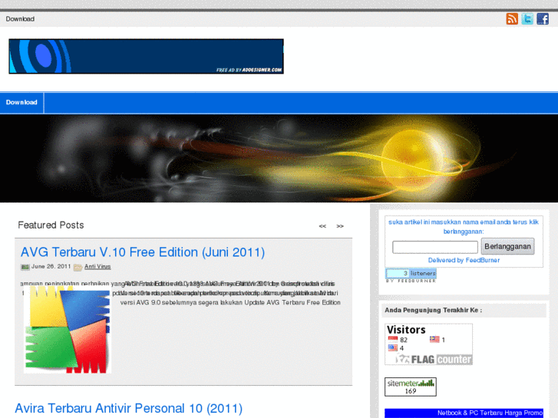Click the June 26, 2011 date text
The image size is (558, 418).
point(51,266)
